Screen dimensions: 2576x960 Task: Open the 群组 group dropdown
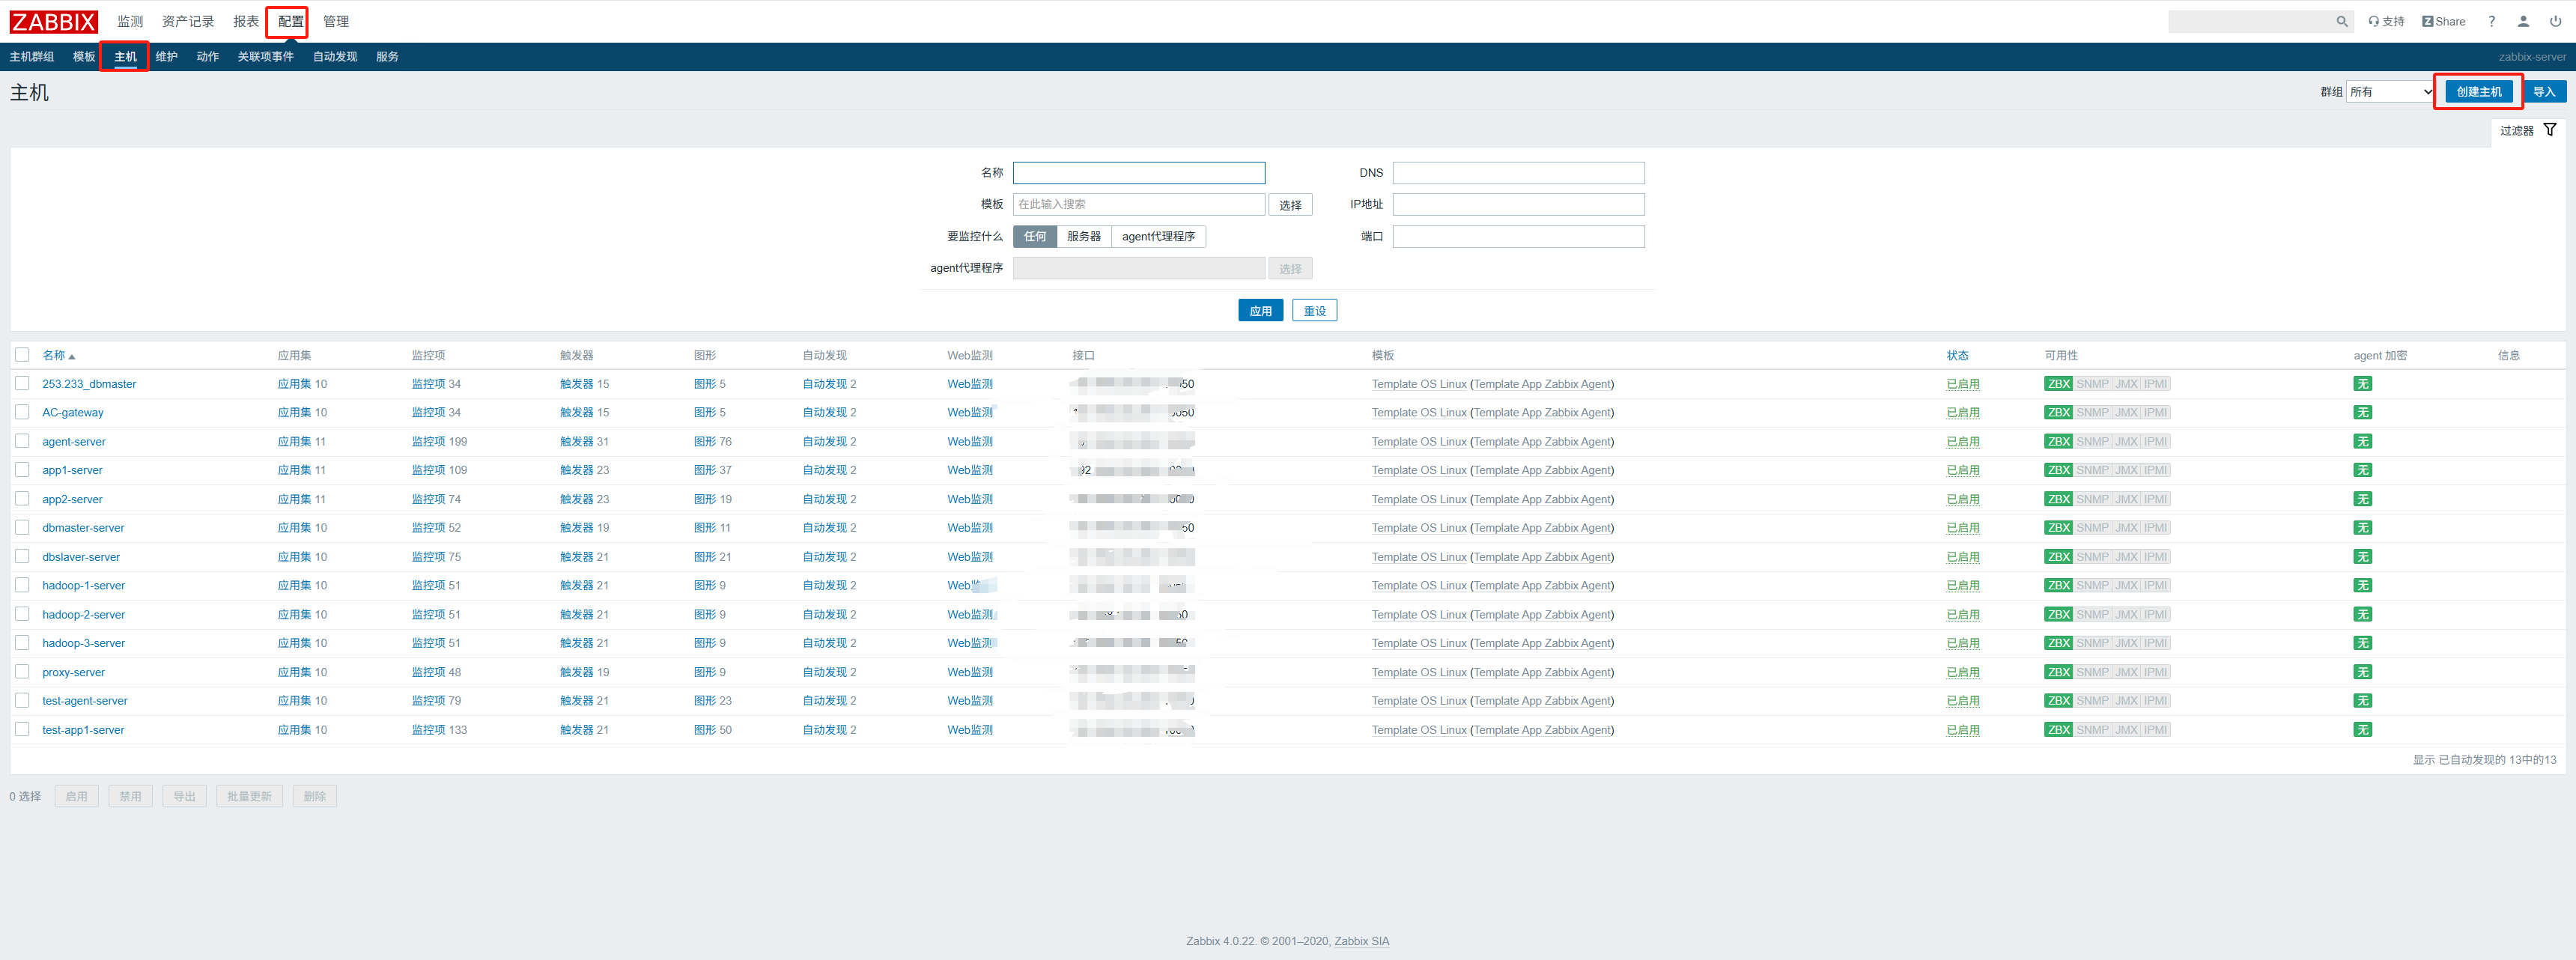[2389, 92]
